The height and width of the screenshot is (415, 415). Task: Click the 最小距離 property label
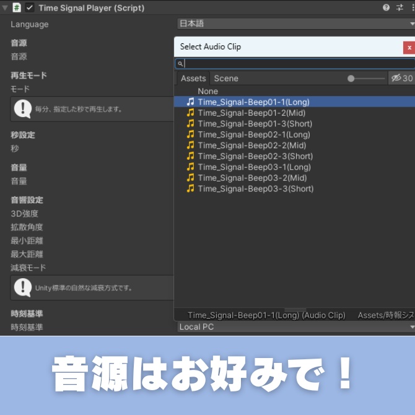pyautogui.click(x=27, y=240)
